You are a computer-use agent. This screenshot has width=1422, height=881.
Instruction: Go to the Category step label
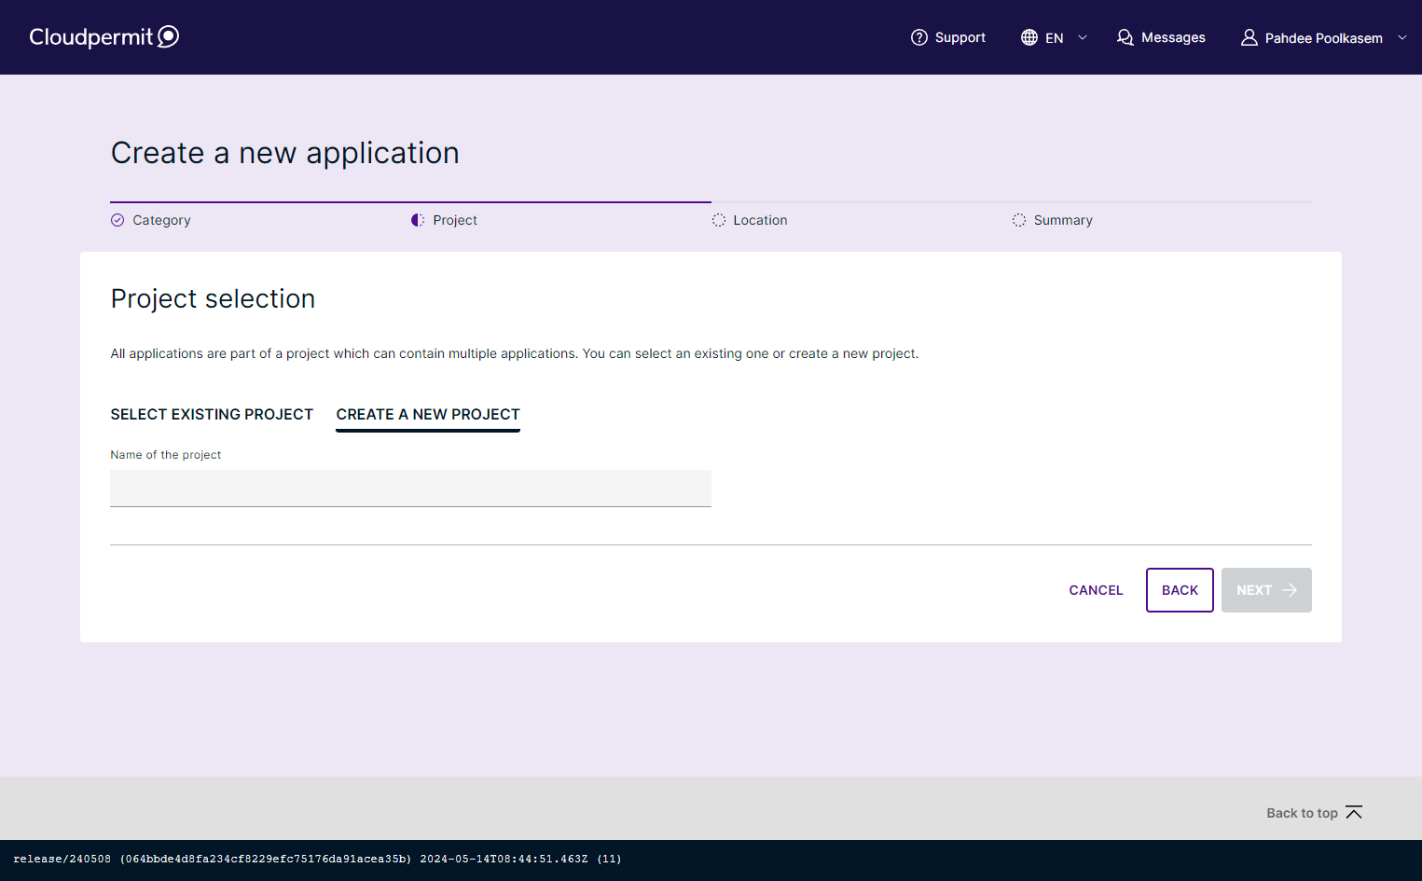[x=161, y=220]
